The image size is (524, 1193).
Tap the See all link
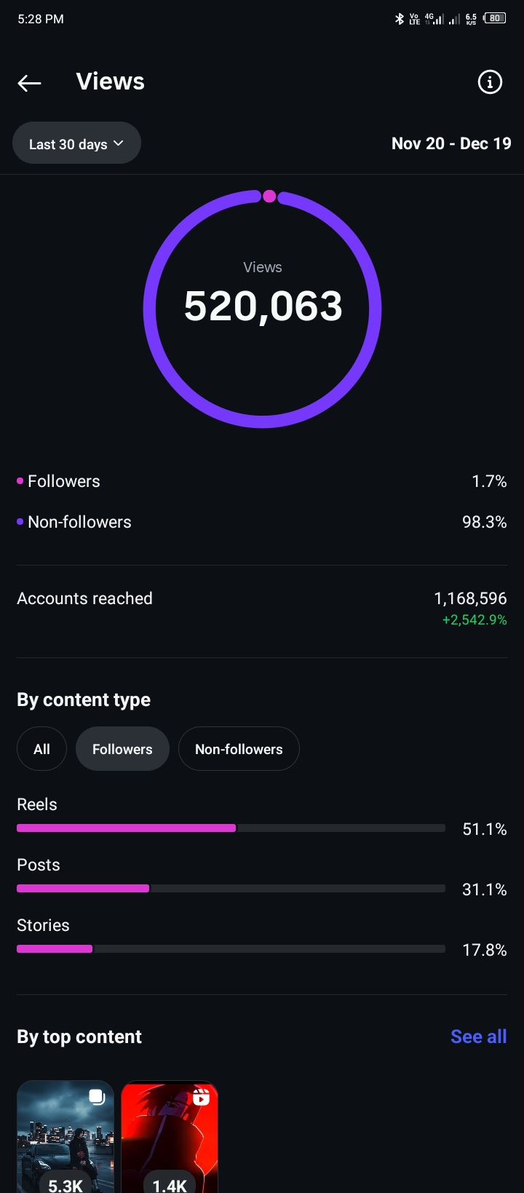pyautogui.click(x=478, y=1037)
